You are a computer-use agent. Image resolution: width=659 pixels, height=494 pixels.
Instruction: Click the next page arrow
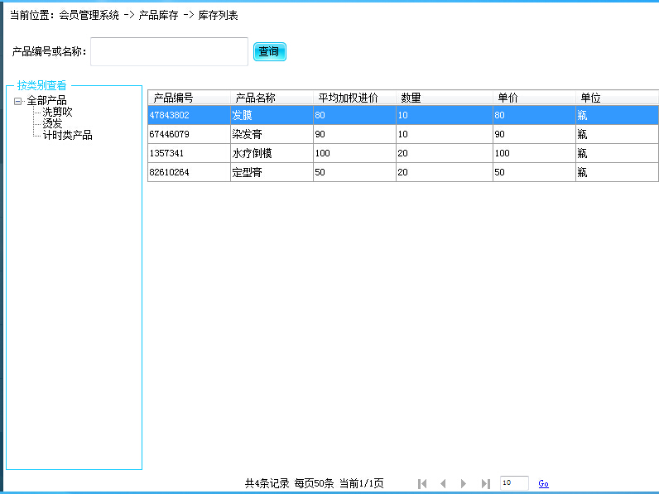(464, 483)
